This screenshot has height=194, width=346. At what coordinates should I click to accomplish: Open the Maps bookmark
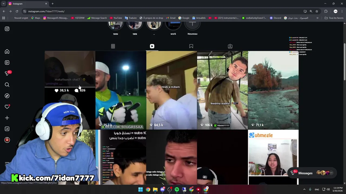coord(36,18)
